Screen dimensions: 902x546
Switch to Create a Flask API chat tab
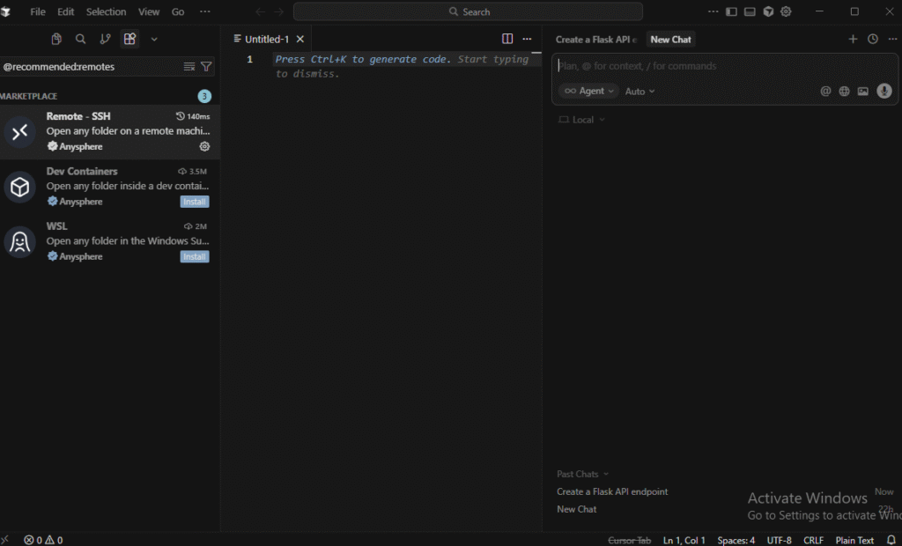(x=595, y=40)
